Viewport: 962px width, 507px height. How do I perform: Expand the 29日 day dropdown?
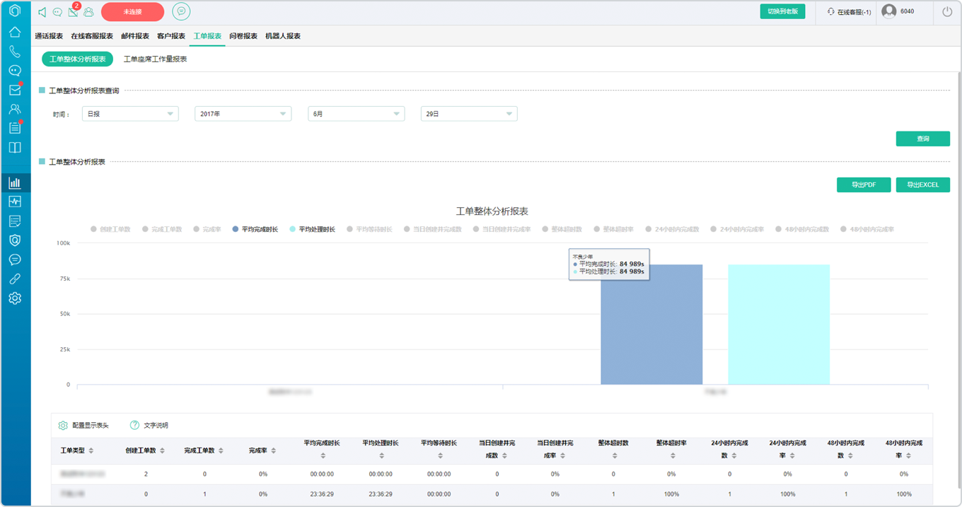[x=469, y=114]
